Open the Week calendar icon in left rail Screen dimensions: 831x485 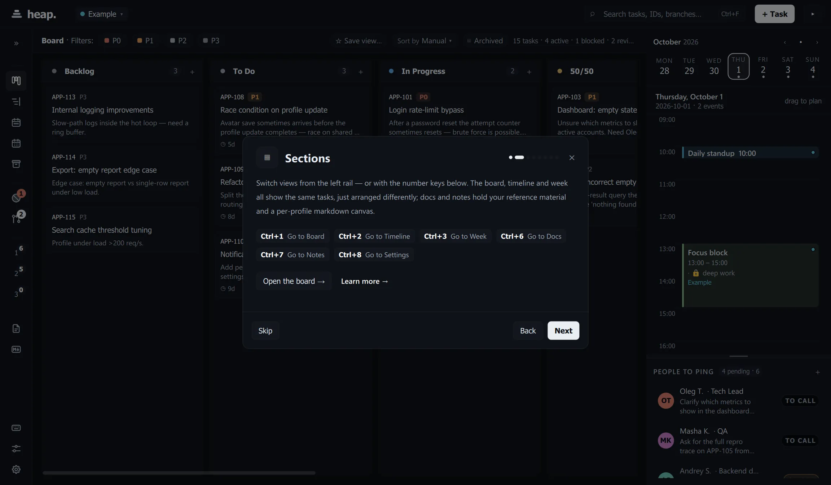point(16,122)
